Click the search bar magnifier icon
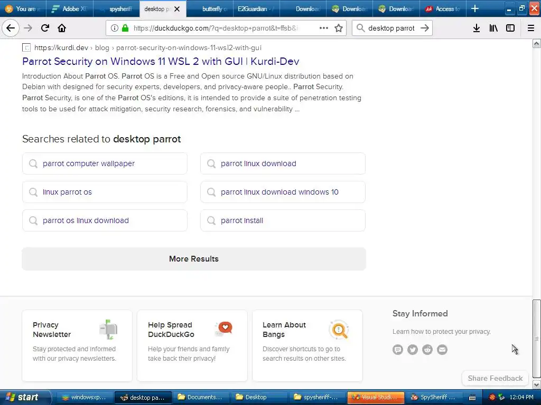The image size is (541, 405). 360,28
